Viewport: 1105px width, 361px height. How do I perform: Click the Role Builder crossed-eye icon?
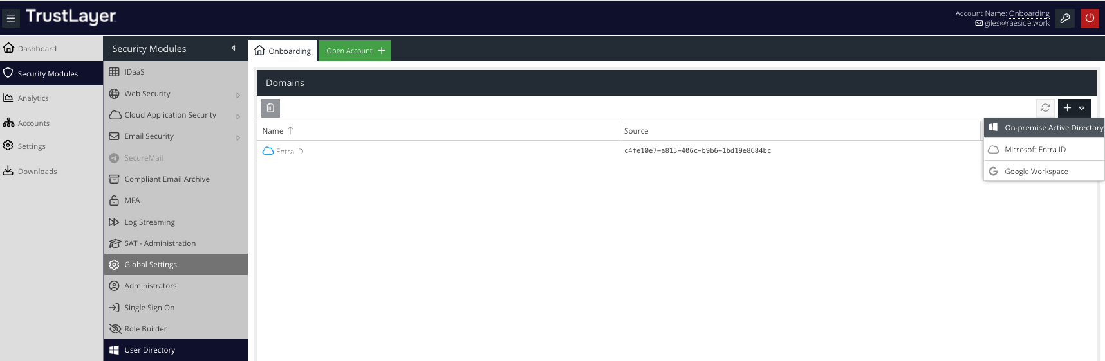[115, 329]
